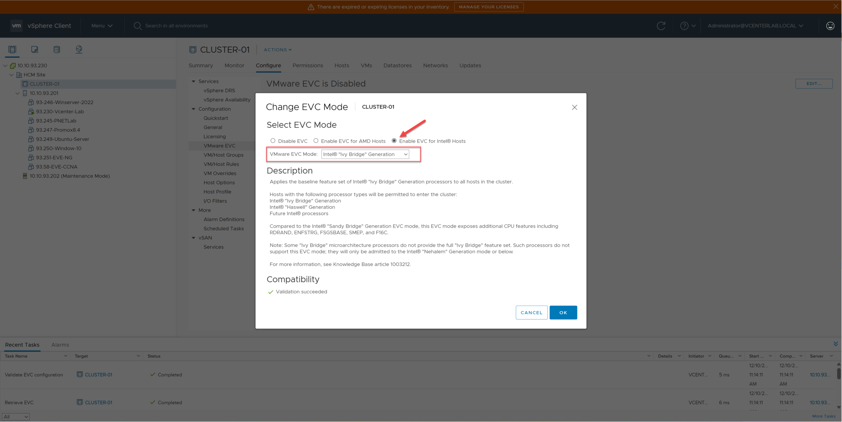Select Enable EVC for AMD Hosts
The image size is (842, 422).
pyautogui.click(x=316, y=141)
